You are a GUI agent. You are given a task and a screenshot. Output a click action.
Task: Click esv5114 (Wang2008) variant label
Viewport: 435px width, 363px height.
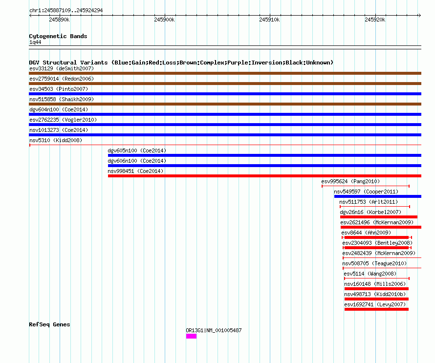[x=370, y=274]
